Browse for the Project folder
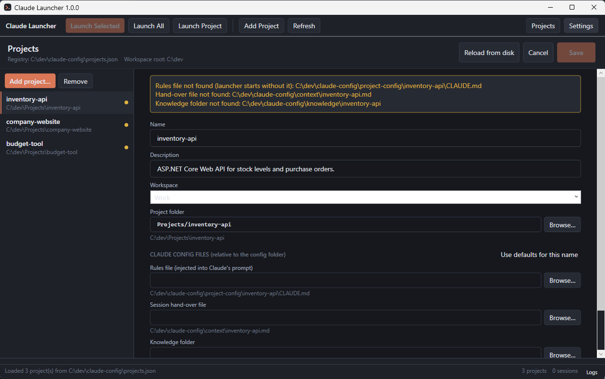Screen dimensions: 605x379 [562, 224]
